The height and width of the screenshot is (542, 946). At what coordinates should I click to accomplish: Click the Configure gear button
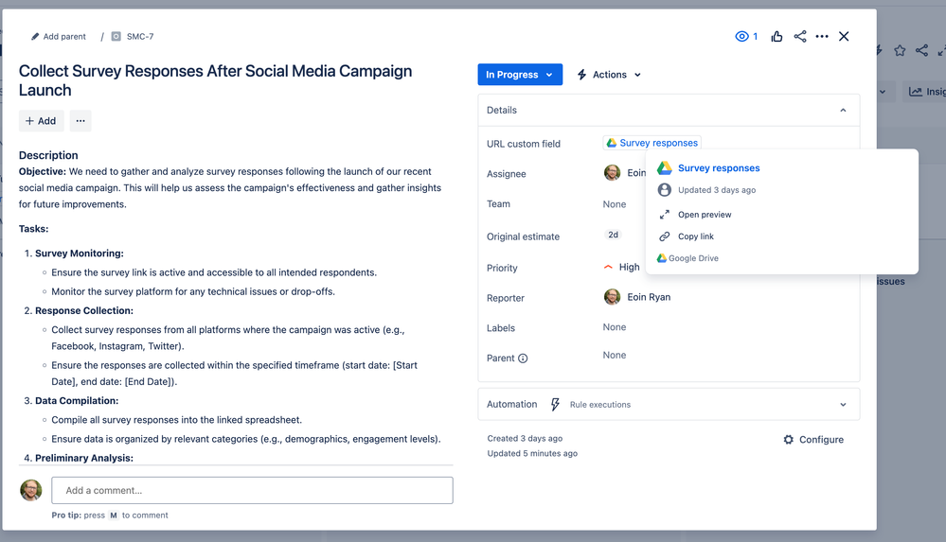(813, 440)
